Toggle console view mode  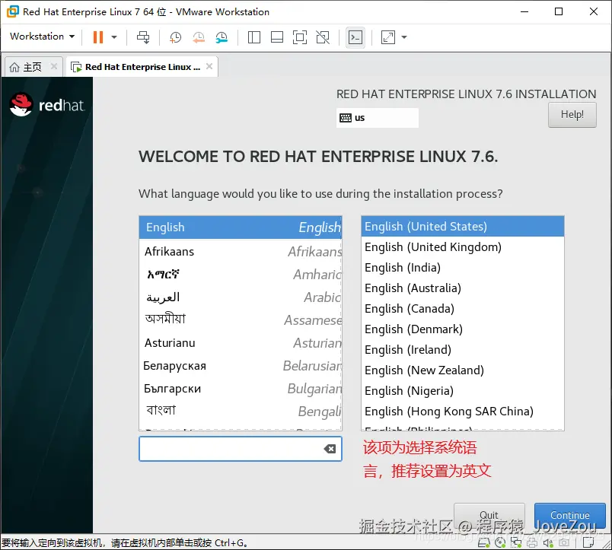(x=355, y=37)
